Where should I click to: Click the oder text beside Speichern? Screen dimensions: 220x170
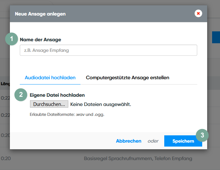[153, 141]
